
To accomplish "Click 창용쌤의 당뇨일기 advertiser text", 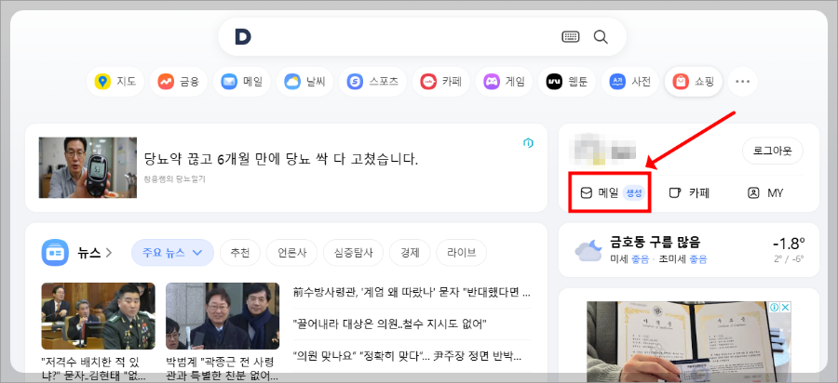I will [174, 179].
